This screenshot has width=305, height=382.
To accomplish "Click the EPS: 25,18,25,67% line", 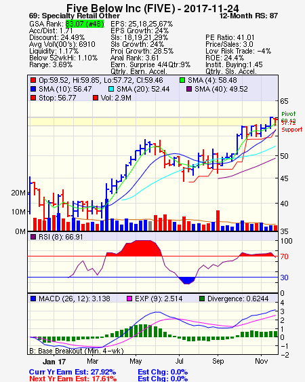I will pos(142,24).
